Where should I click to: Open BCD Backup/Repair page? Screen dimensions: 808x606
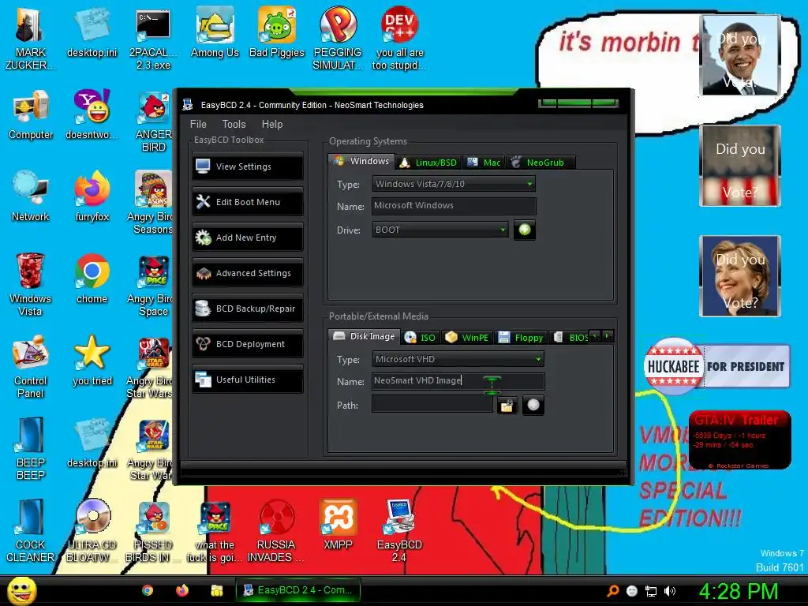[247, 309]
